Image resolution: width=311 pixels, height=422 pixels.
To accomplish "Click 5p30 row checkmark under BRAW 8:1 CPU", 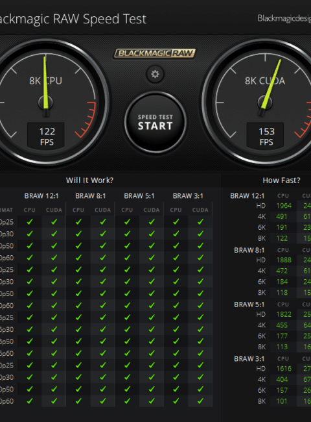I will 78,329.
